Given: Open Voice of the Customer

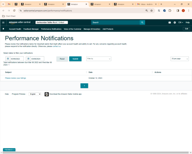Looking at the screenshot, I should [73, 29].
